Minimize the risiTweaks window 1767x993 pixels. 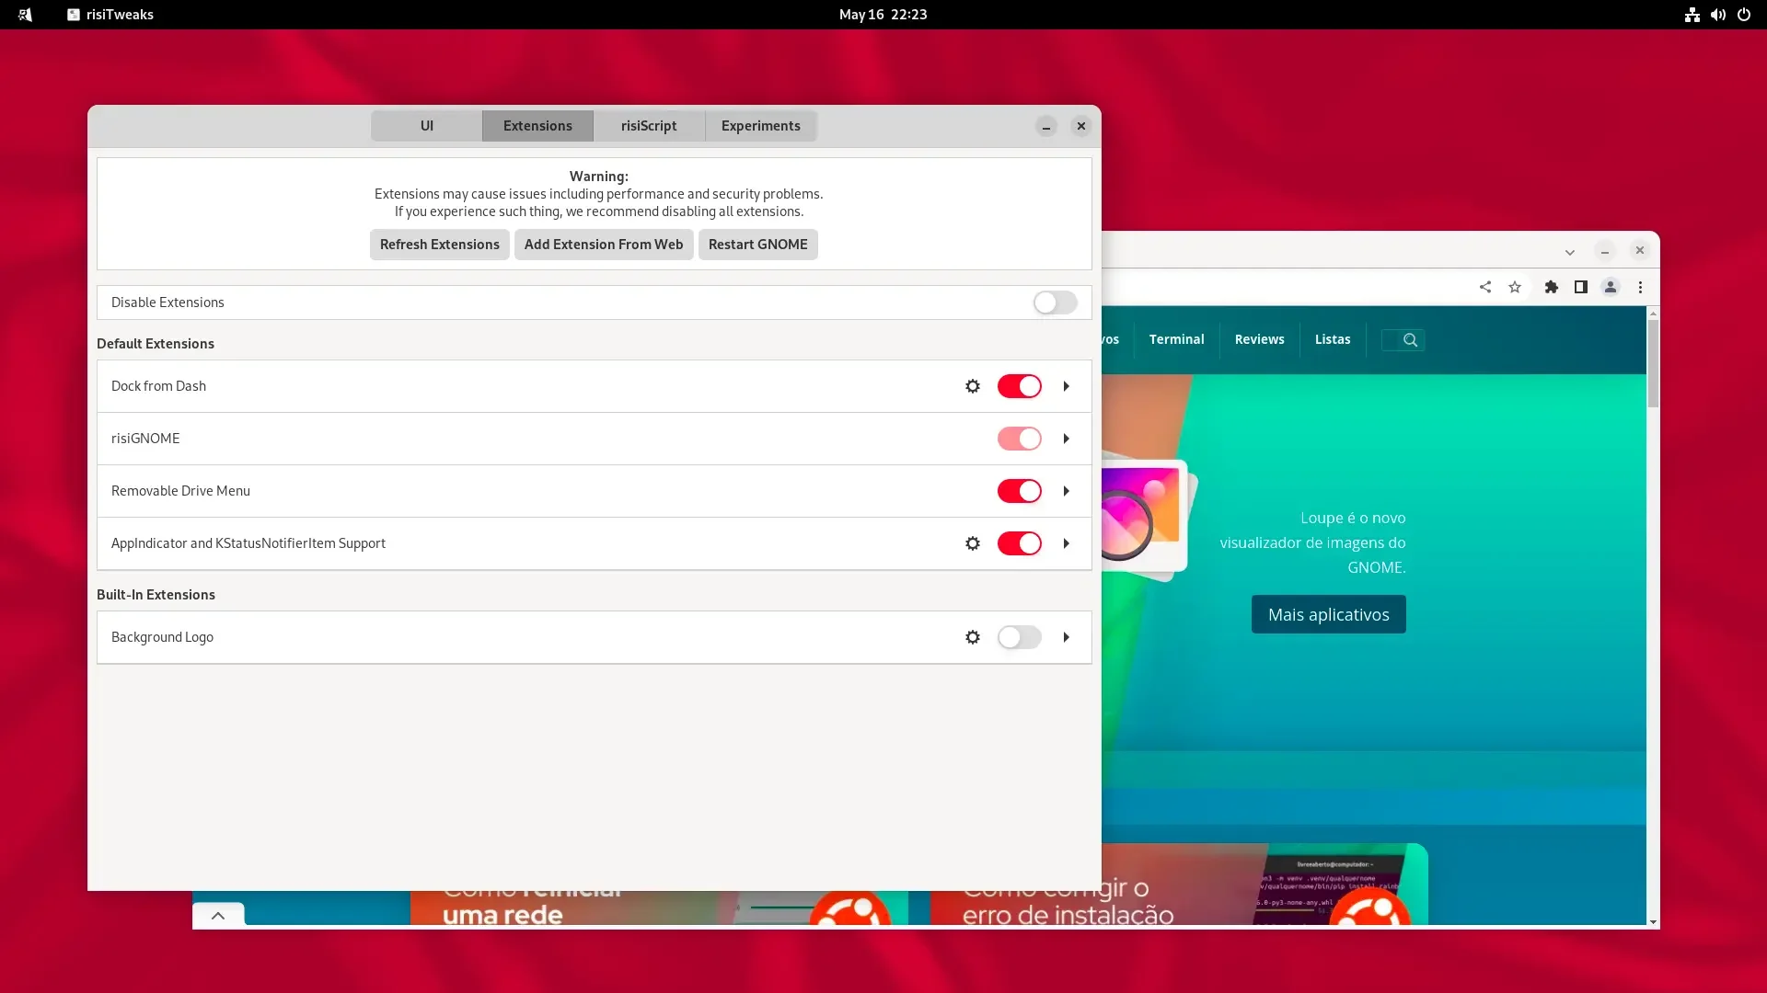click(x=1046, y=126)
